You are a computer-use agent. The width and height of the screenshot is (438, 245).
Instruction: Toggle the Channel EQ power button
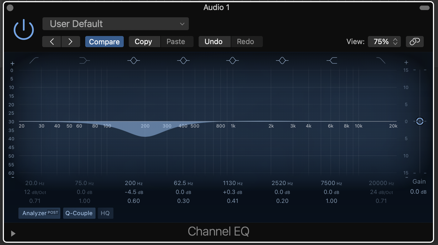coord(24,30)
